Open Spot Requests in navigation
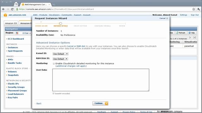Image resolution: width=202 pixels, height=113 pixels. click(x=15, y=51)
